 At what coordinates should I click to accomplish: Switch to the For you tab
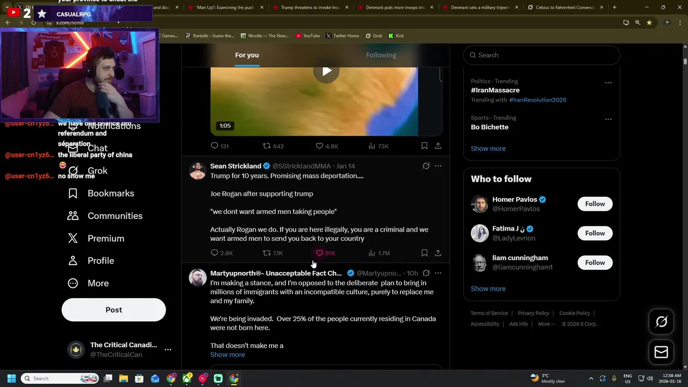(x=247, y=55)
